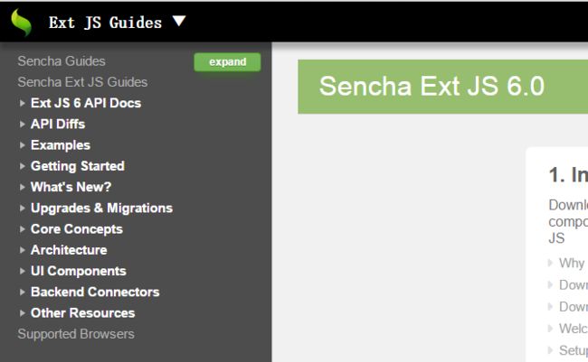The height and width of the screenshot is (362, 588).
Task: Click the Core Concepts arrow icon
Action: pyautogui.click(x=22, y=229)
